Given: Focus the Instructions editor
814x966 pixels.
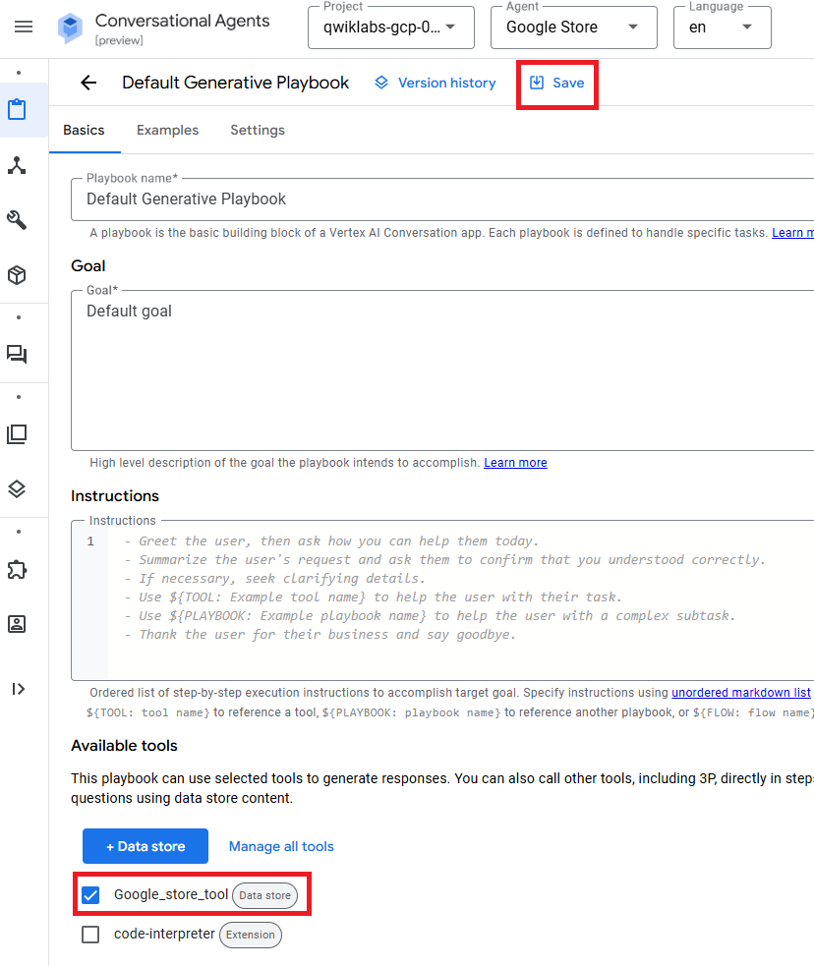Looking at the screenshot, I should pos(442,600).
